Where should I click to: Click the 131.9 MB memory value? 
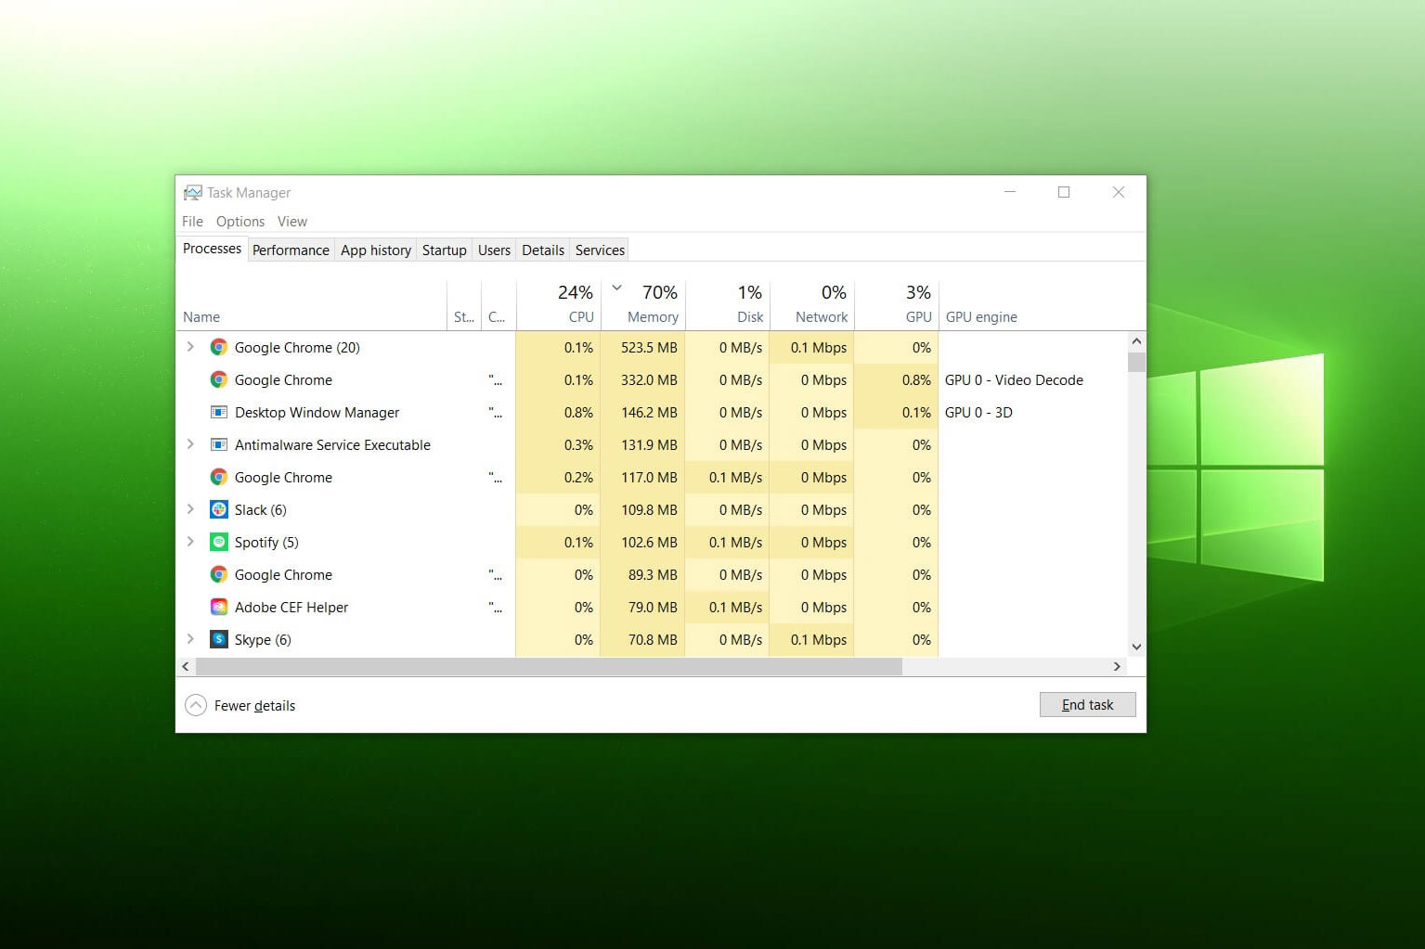[649, 444]
